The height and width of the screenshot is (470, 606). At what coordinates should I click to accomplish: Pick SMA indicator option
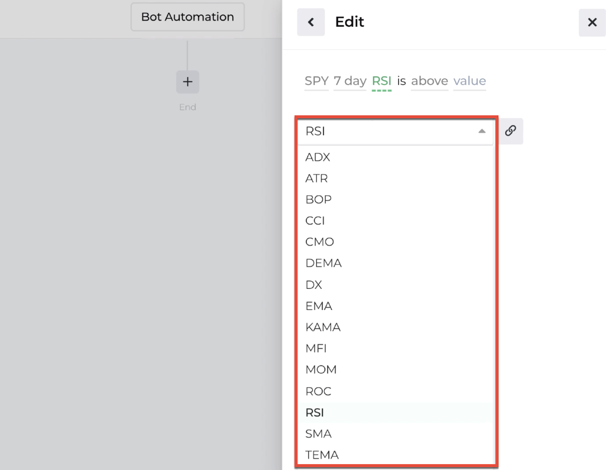point(396,434)
